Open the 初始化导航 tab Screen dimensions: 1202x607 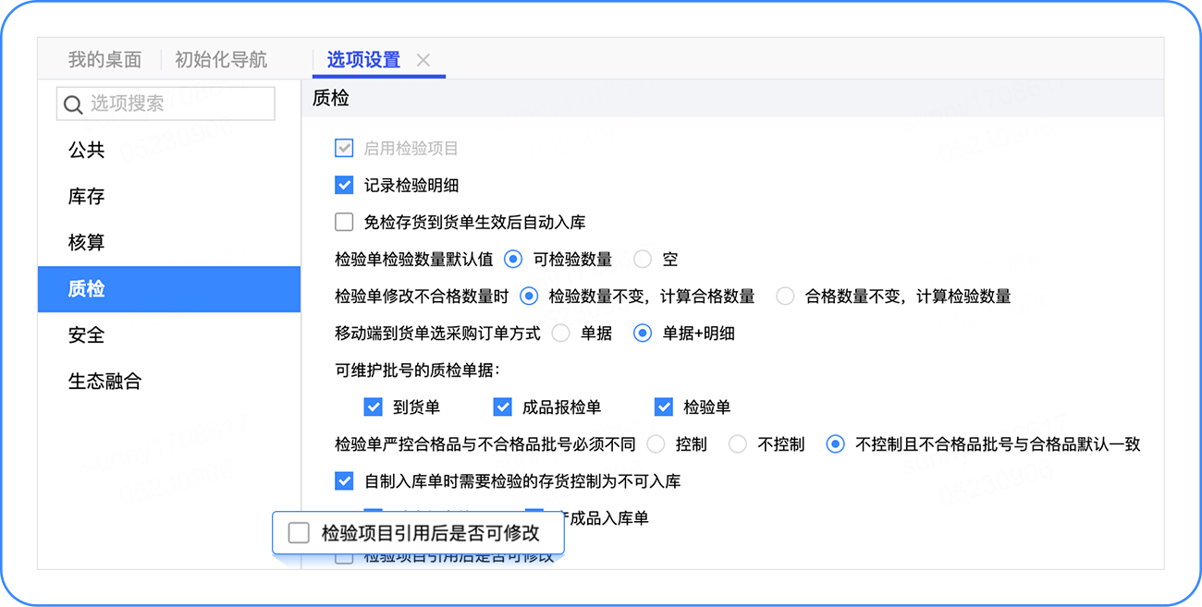pos(221,60)
